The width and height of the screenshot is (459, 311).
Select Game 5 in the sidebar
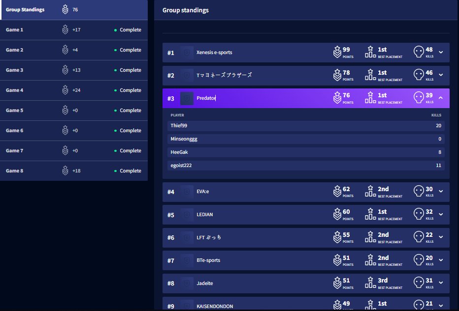(74, 111)
